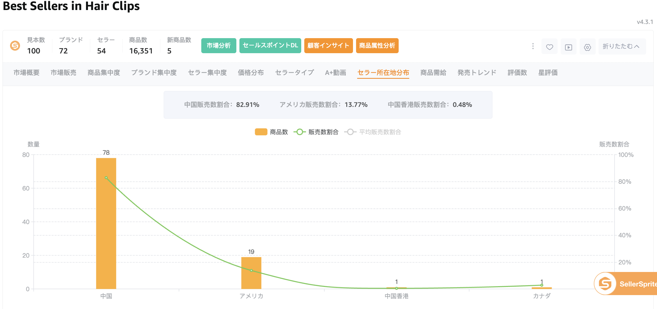Open the セラー集中度 tab

click(207, 73)
